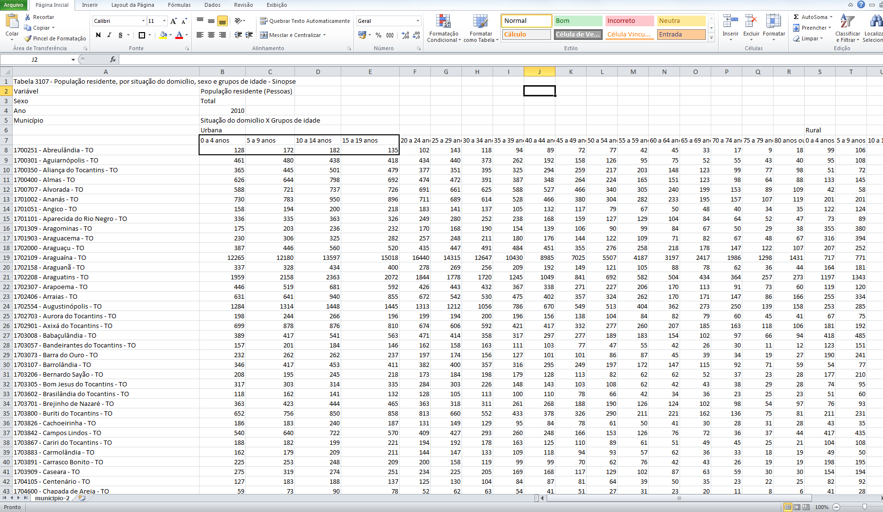
Task: Switch to the Inserir tab
Action: pos(90,5)
